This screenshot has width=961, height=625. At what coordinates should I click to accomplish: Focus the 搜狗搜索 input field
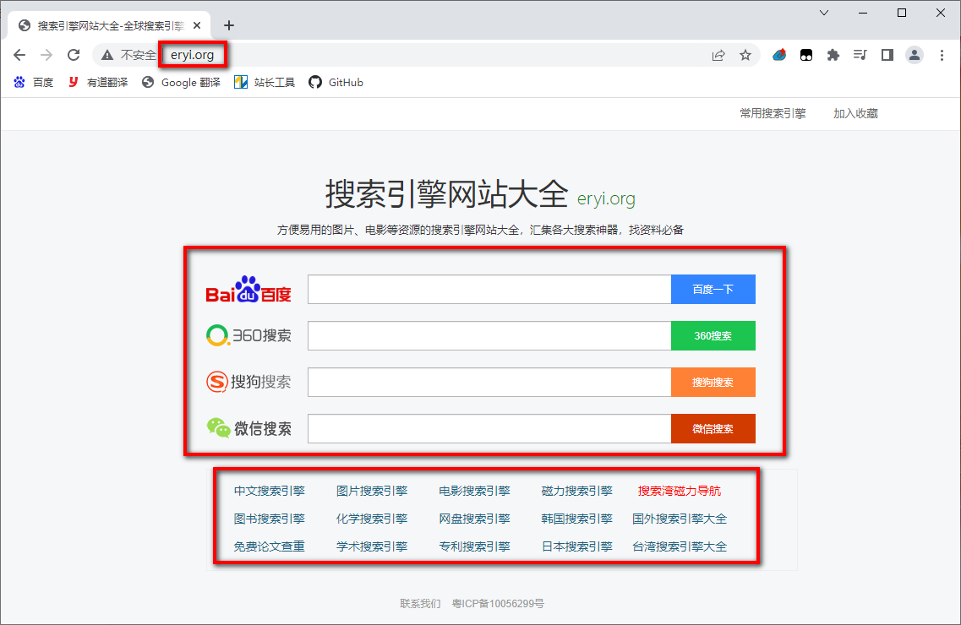(x=489, y=382)
